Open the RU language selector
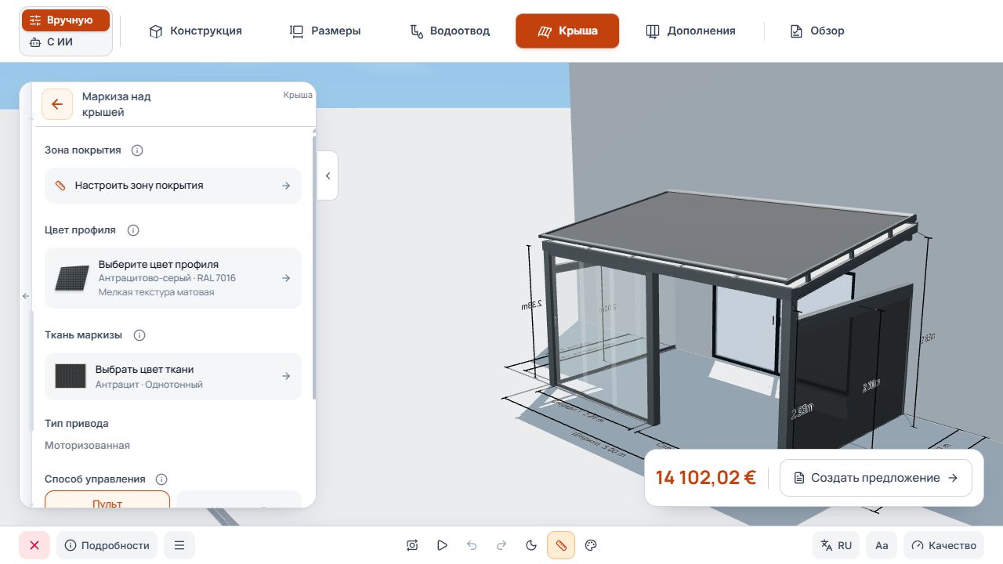This screenshot has height=564, width=1003. click(x=836, y=545)
